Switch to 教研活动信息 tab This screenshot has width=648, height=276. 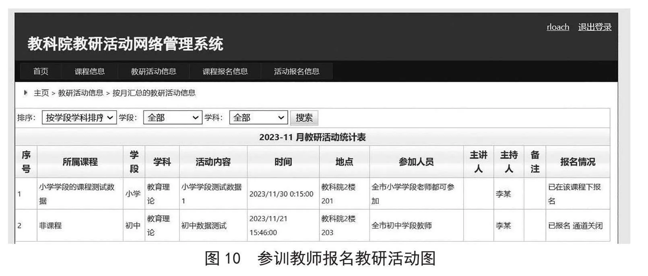[x=153, y=71]
